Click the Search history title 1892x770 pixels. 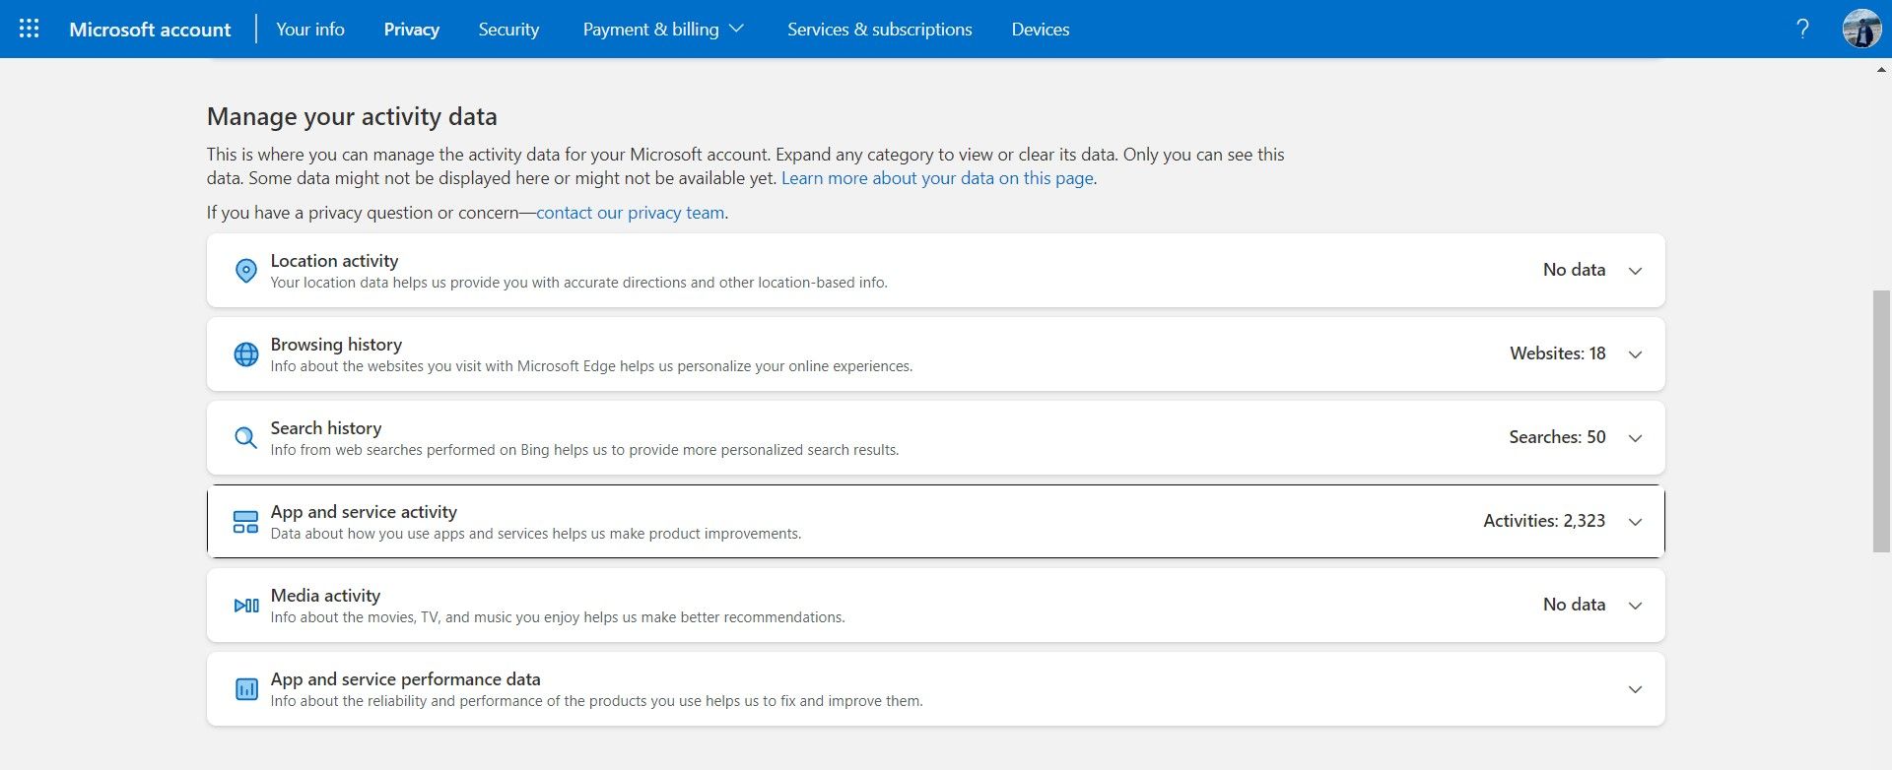326,427
